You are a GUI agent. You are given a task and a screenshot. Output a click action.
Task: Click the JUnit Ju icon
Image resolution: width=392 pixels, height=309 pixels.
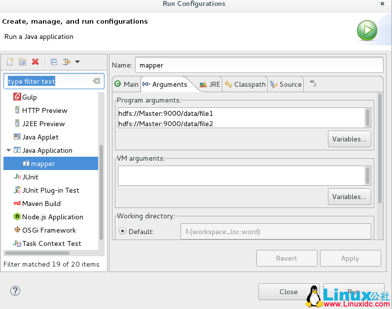tap(17, 176)
